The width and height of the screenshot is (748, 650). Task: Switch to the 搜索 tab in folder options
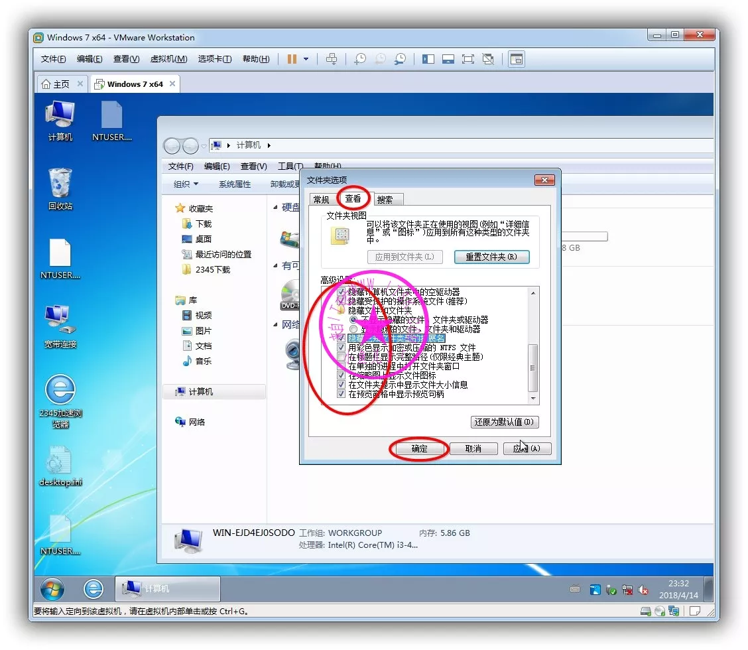(x=385, y=200)
